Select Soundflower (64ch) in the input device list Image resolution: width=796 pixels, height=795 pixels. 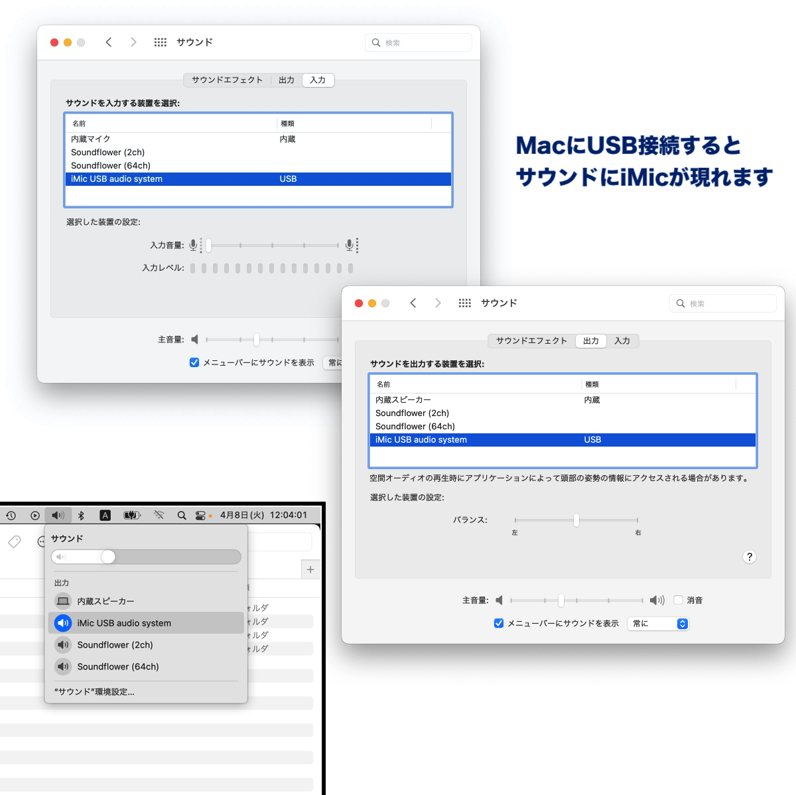[259, 166]
